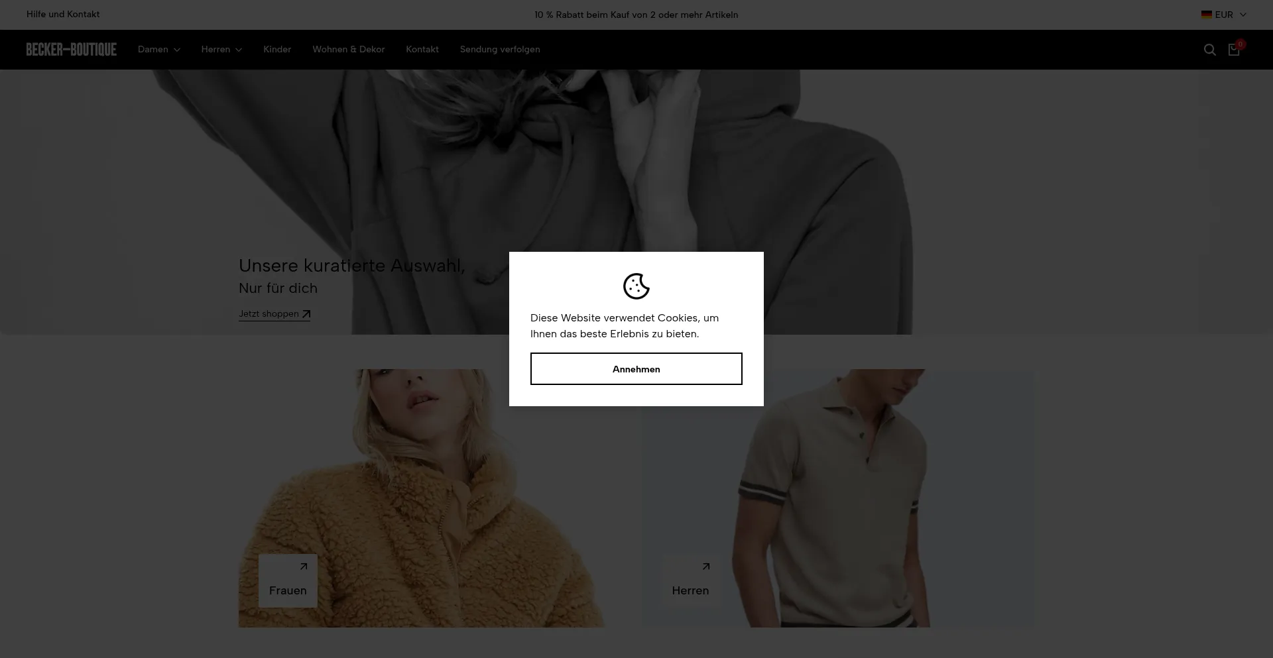Select Kontakt in the navigation bar
The height and width of the screenshot is (658, 1273).
tap(422, 50)
